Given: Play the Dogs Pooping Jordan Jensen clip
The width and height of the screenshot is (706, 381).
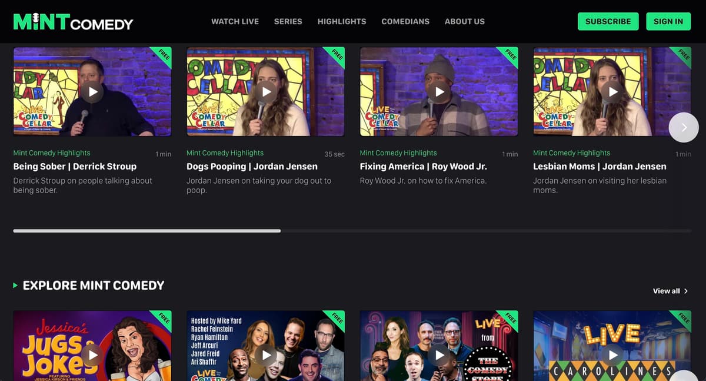Looking at the screenshot, I should pyautogui.click(x=266, y=92).
